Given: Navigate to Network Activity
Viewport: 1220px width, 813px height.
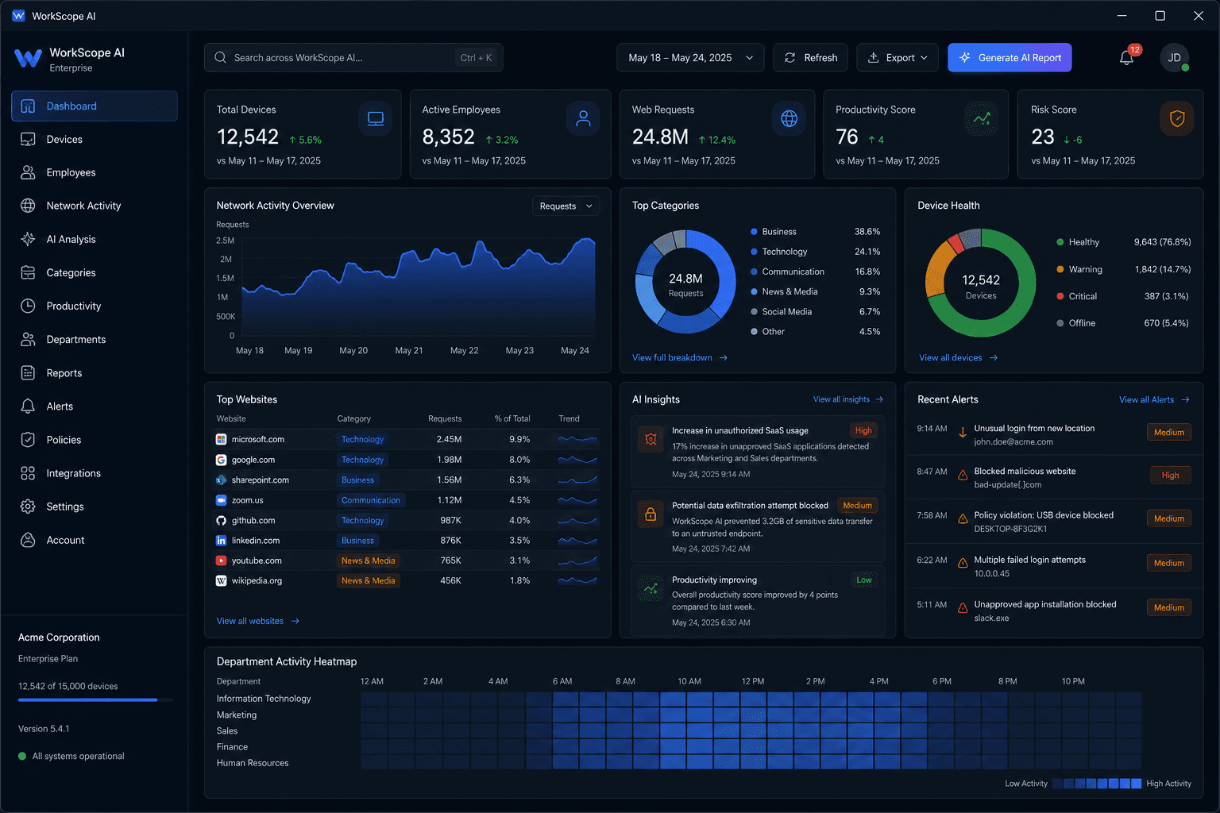Looking at the screenshot, I should [x=95, y=206].
